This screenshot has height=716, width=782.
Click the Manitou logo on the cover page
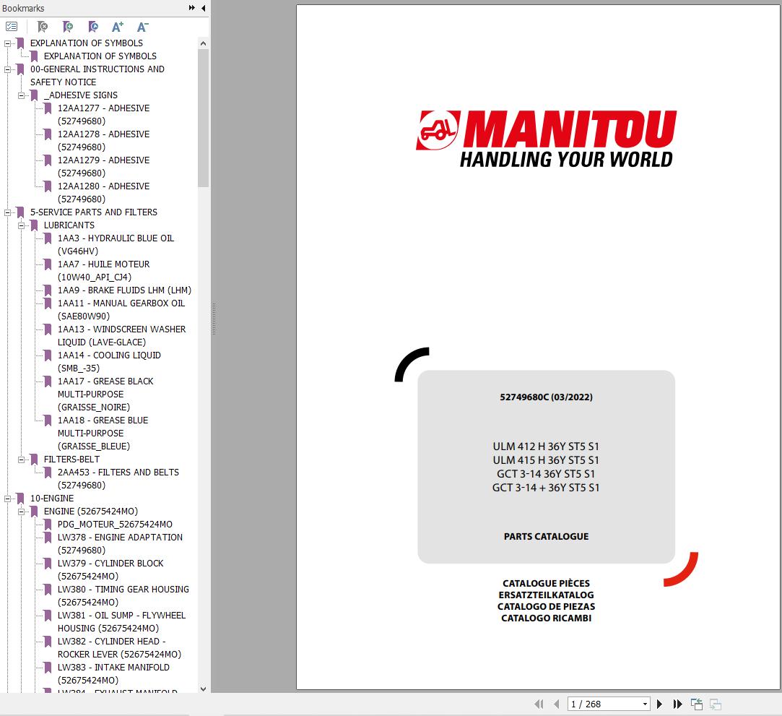(x=547, y=139)
